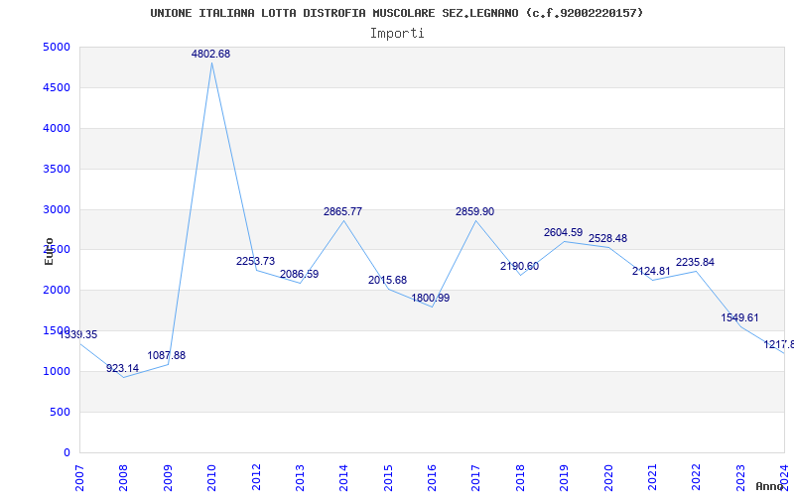Select the 2010 x-axis year label
This screenshot has width=794, height=496.
[211, 478]
